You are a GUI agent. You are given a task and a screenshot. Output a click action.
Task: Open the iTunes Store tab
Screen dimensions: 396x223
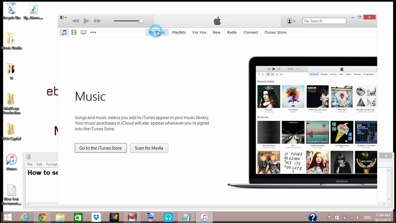275,32
